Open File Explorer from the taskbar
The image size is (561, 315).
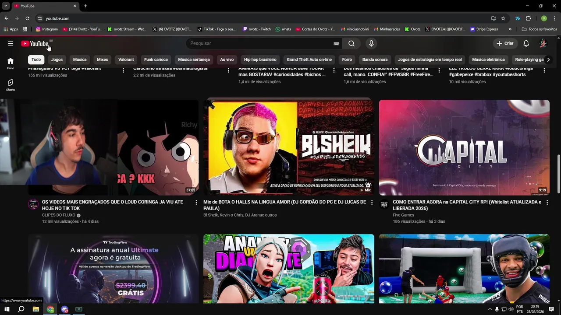[36, 309]
